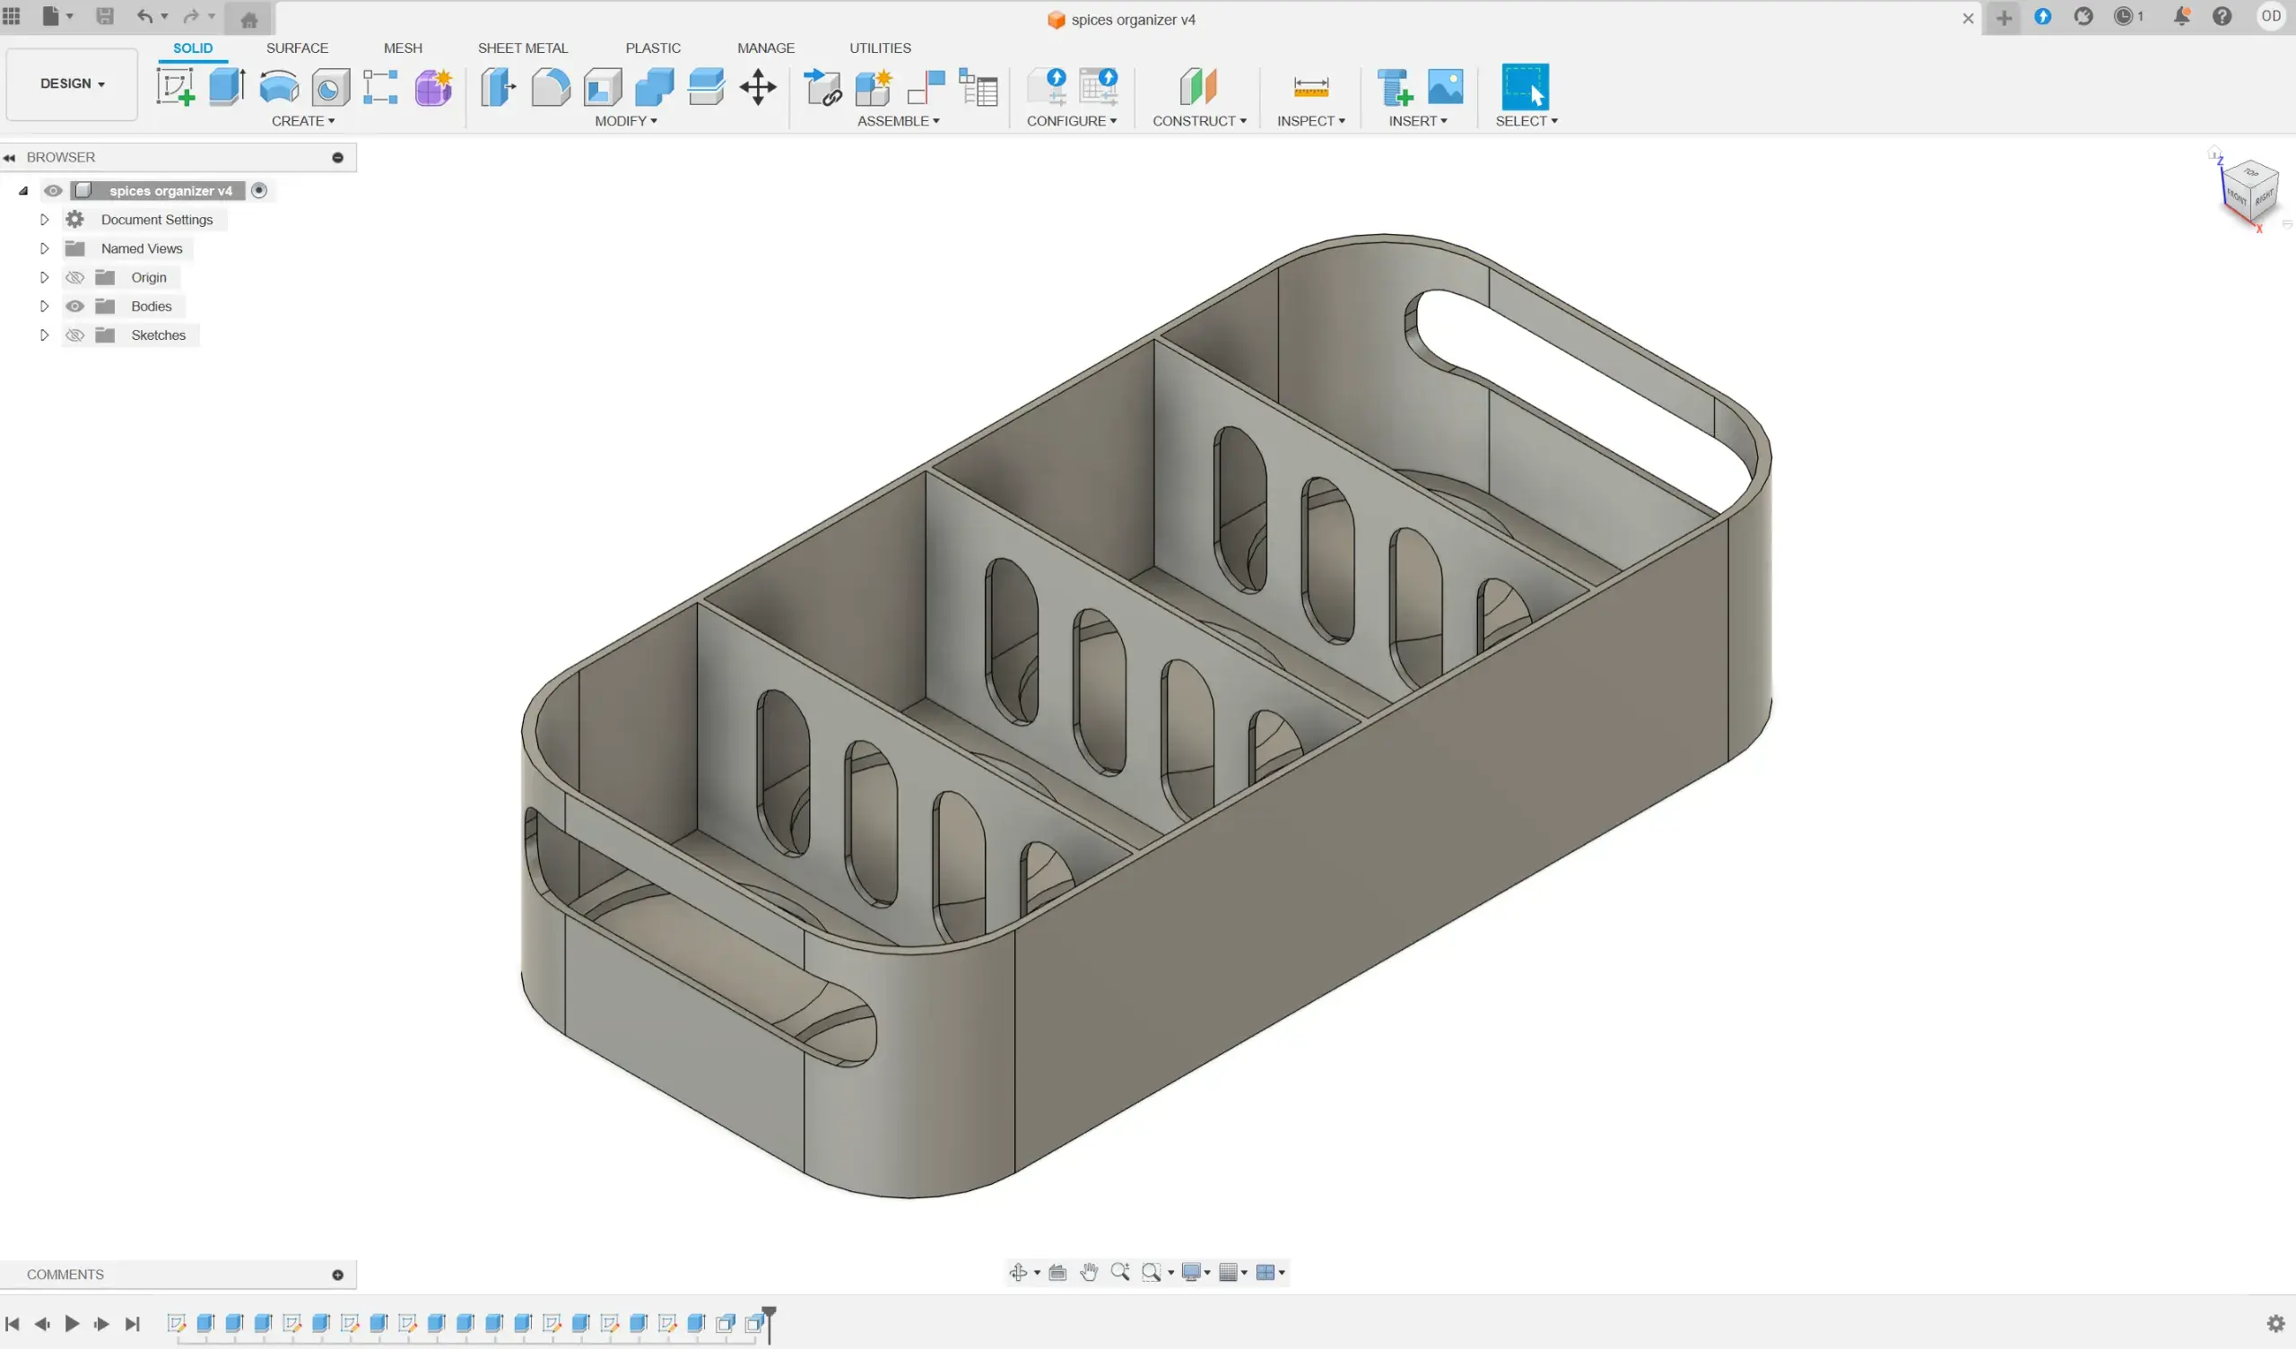Open the CONSTRUCT dropdown menu
The height and width of the screenshot is (1349, 2296).
coord(1199,121)
